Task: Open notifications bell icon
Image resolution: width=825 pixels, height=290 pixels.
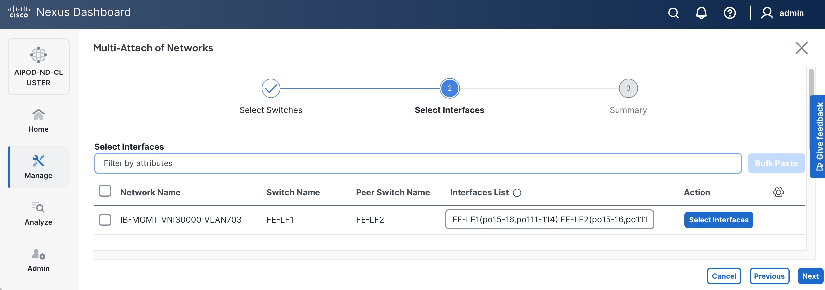Action: (x=701, y=13)
